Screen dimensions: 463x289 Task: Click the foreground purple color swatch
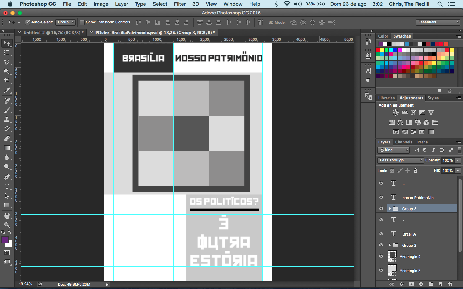[x=5, y=240]
